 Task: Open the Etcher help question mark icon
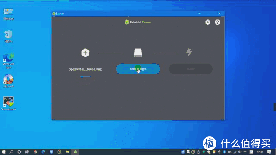217,22
